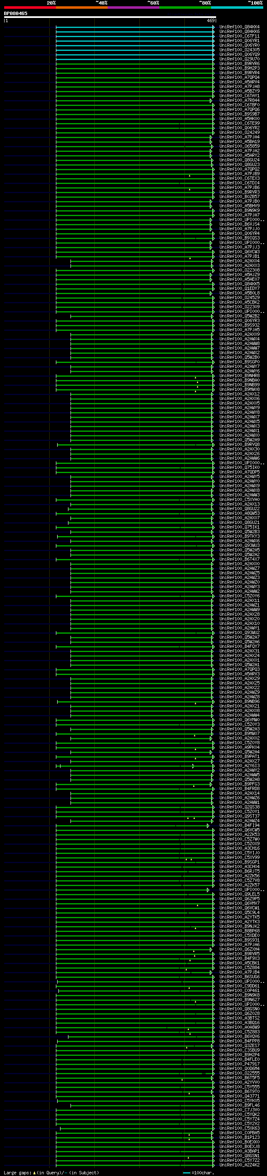
Task: Open hit UniRef100_Q84KK6
Action: point(239,32)
